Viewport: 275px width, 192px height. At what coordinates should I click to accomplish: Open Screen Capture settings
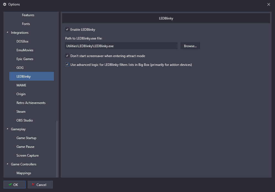click(x=28, y=156)
